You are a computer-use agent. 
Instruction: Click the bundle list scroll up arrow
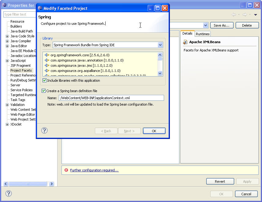[160, 55]
